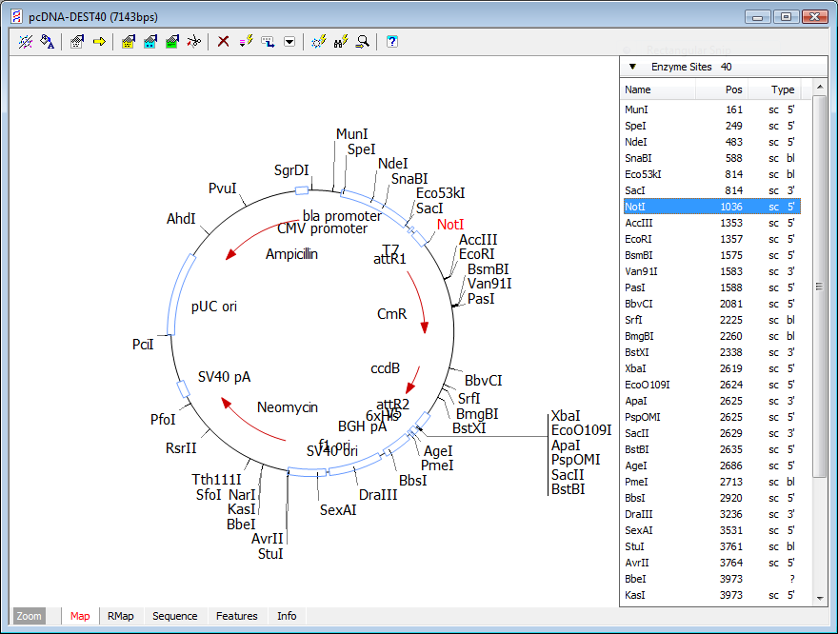The image size is (838, 634).
Task: Click the Zoom button at bottom left
Action: click(x=29, y=616)
